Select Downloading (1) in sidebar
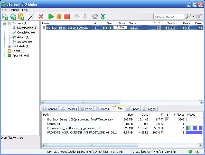This screenshot has width=205, height=155. pyautogui.click(x=27, y=28)
